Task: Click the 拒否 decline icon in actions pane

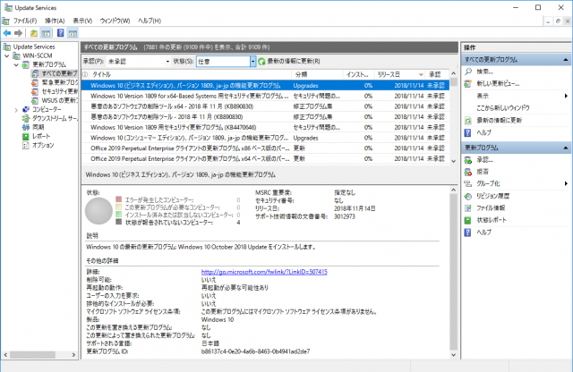Action: (469, 171)
